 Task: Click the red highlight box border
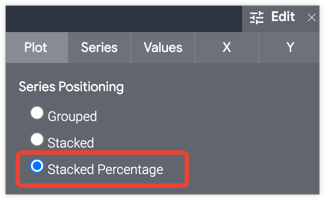pyautogui.click(x=102, y=152)
